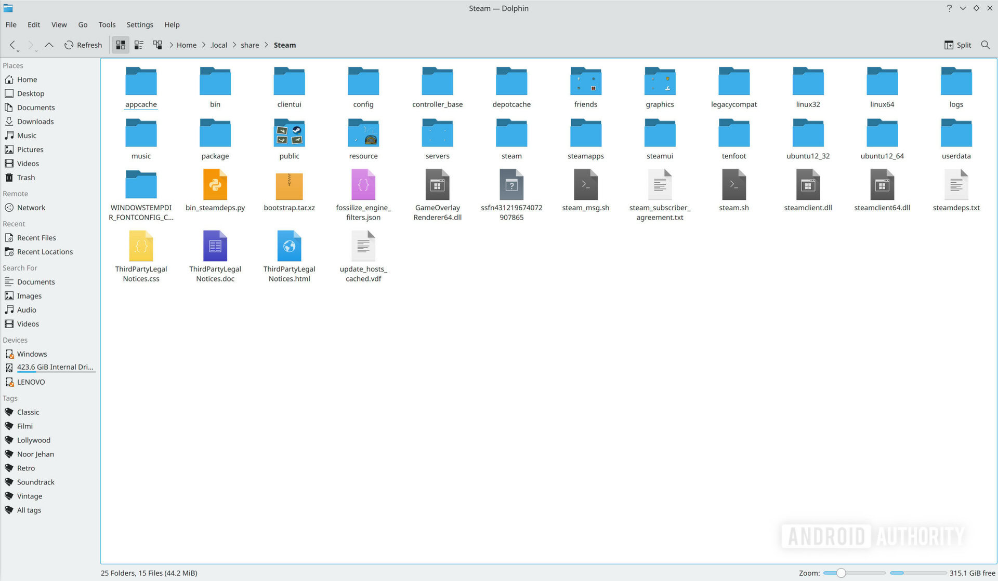Click the free space capacity bar
The height and width of the screenshot is (581, 998).
tap(917, 573)
